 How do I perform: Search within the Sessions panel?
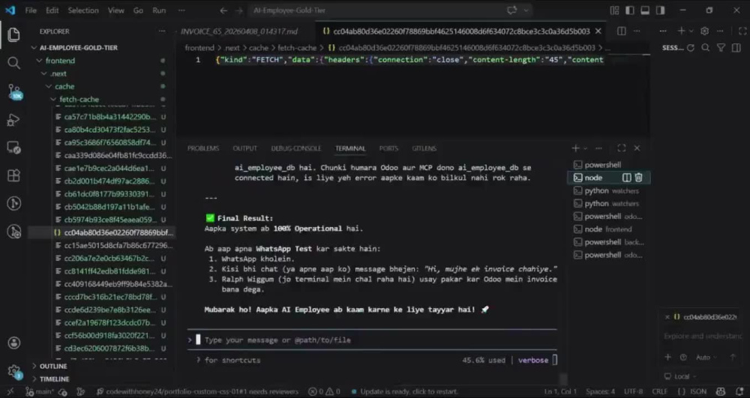coord(706,48)
